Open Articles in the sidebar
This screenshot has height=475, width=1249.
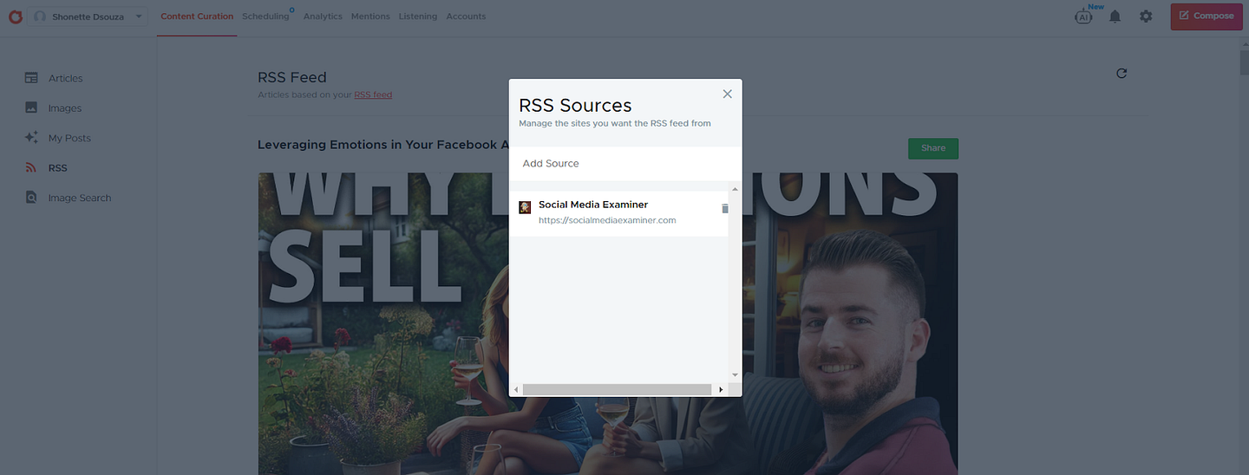point(66,78)
